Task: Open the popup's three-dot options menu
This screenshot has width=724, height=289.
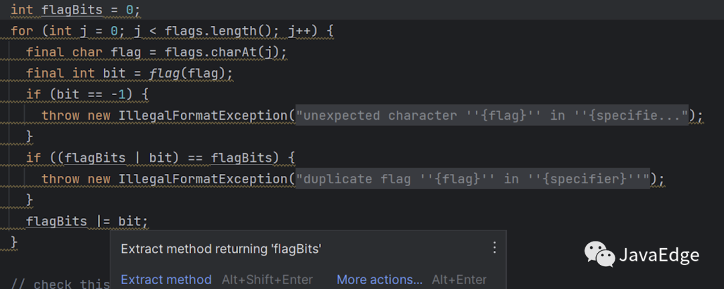Action: [495, 248]
